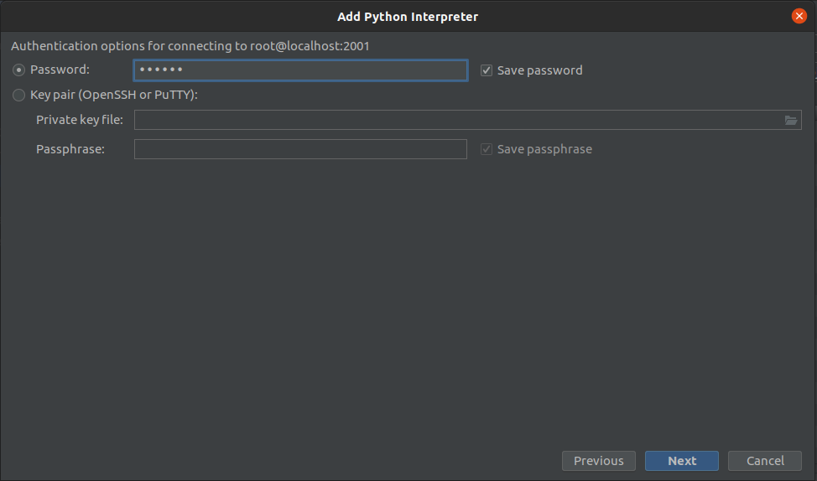Viewport: 817px width, 481px height.
Task: Click the 'Authentication options for connecting to root@localhost:2001' text
Action: (x=190, y=46)
